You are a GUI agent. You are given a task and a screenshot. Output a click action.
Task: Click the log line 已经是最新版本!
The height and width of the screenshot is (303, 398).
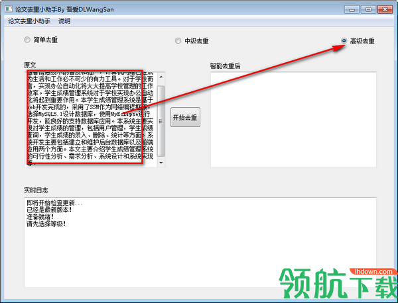49,210
